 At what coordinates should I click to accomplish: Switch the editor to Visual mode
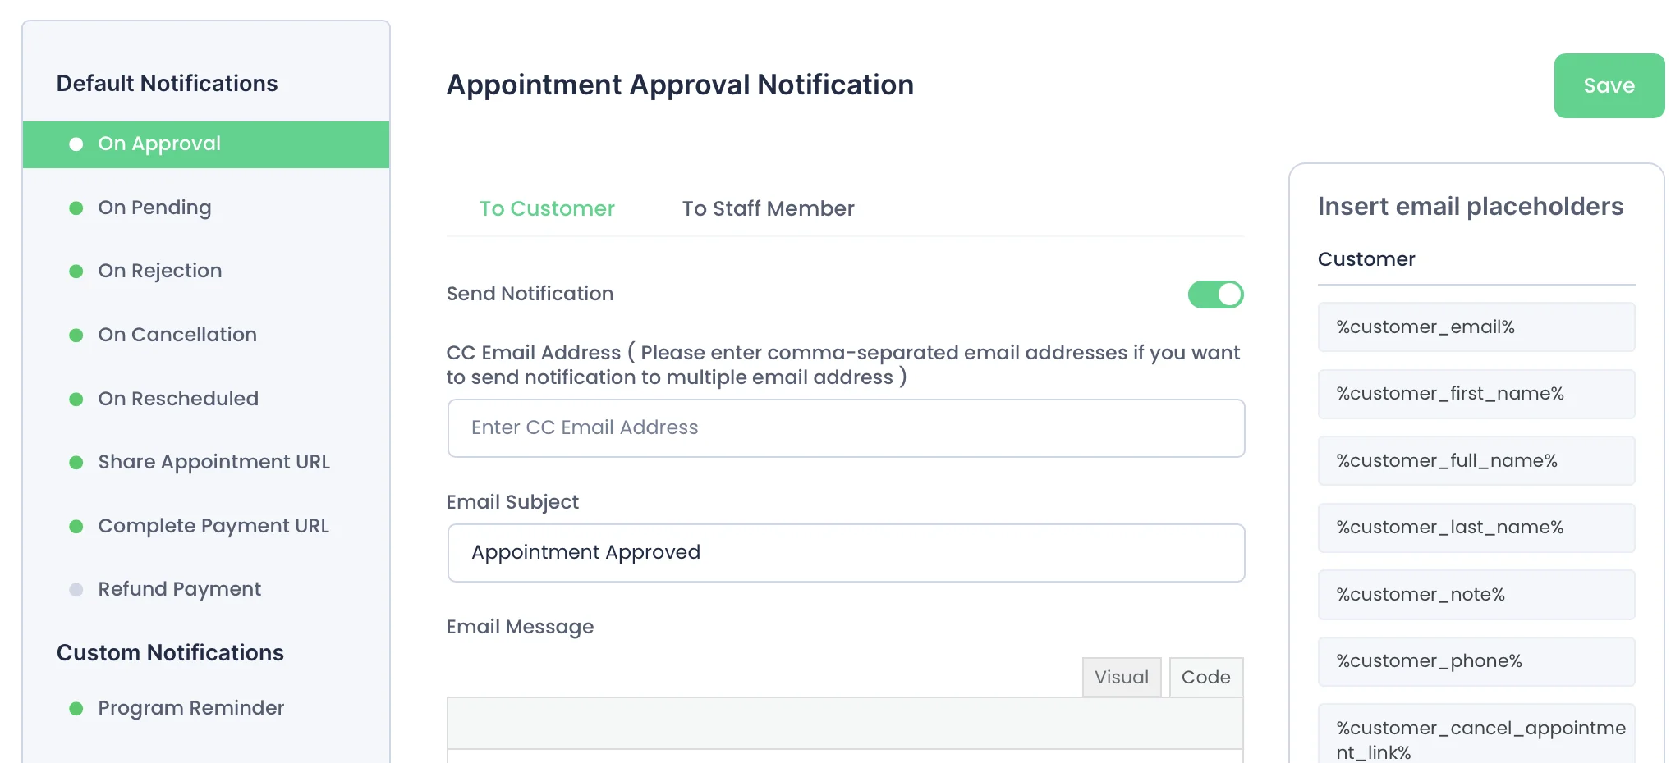[x=1121, y=678]
